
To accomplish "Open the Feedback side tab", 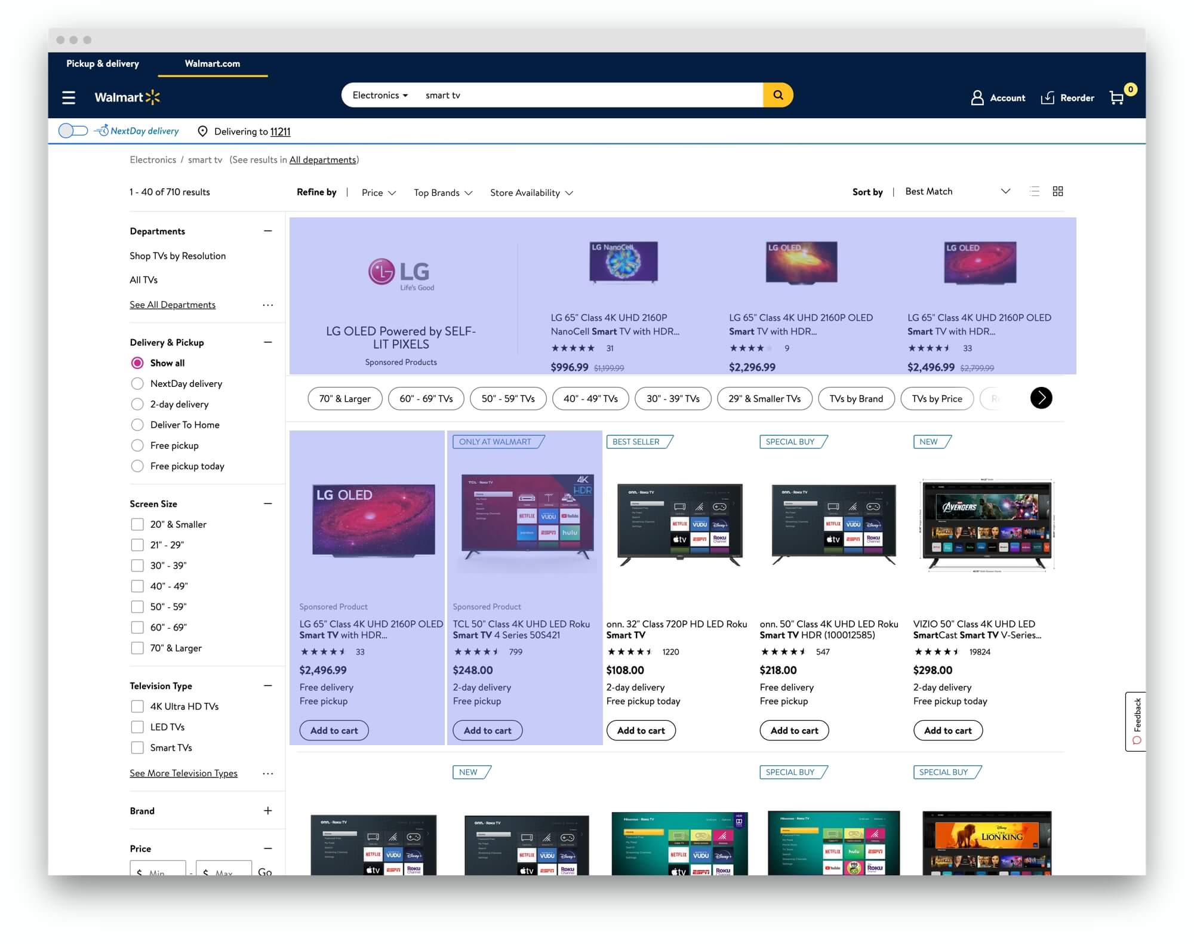I will (x=1135, y=721).
